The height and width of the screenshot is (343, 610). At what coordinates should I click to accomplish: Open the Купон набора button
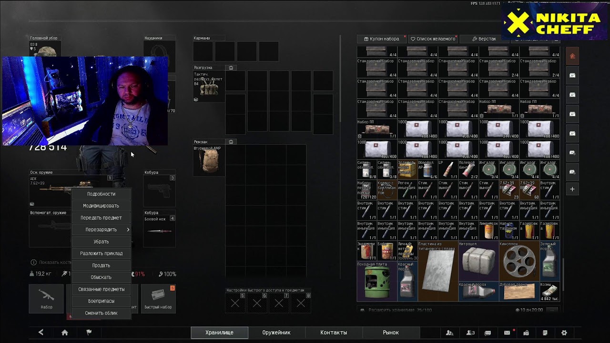381,39
